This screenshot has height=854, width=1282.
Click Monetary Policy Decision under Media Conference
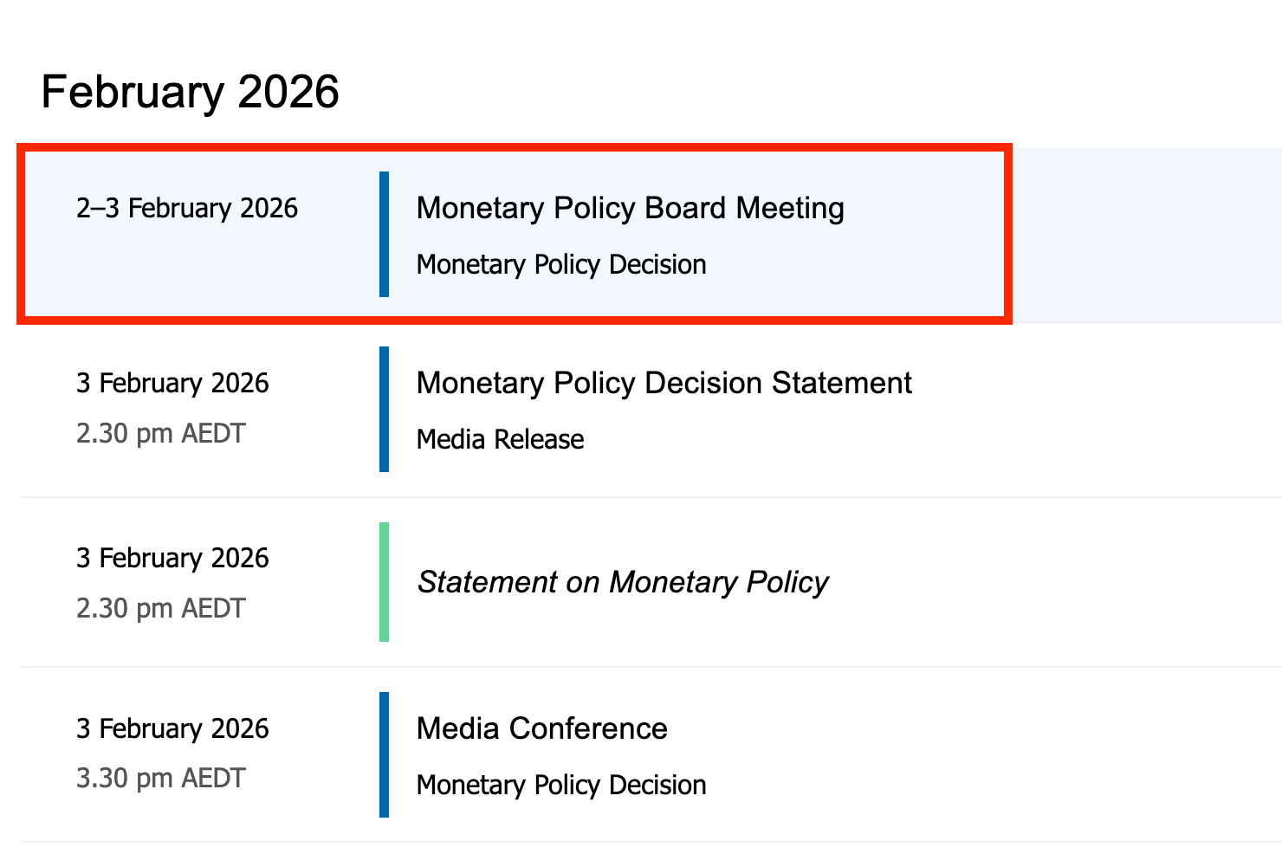[561, 785]
